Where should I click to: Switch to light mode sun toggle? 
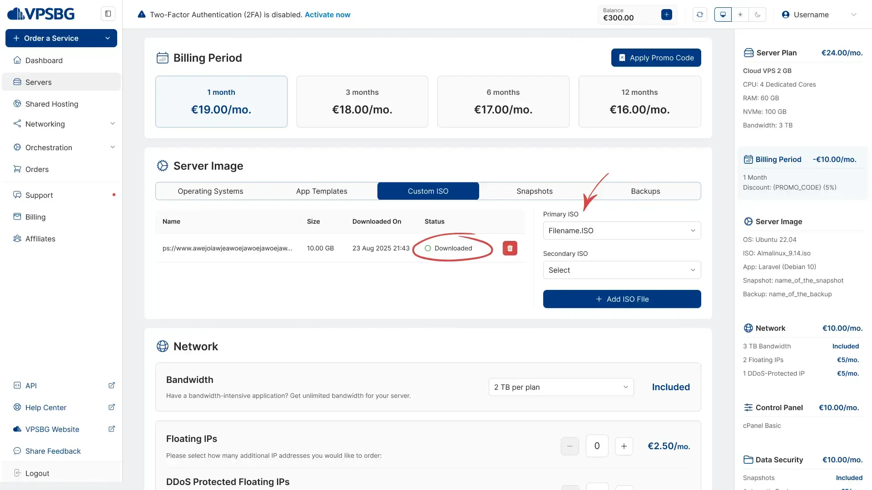[740, 15]
